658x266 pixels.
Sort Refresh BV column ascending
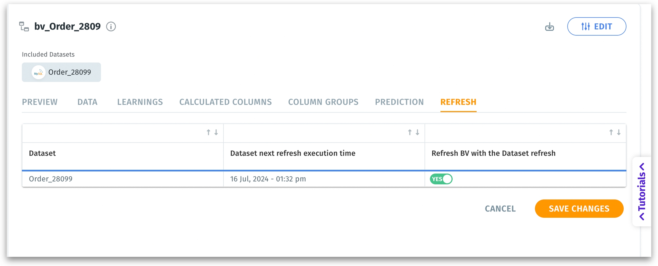[x=611, y=132]
